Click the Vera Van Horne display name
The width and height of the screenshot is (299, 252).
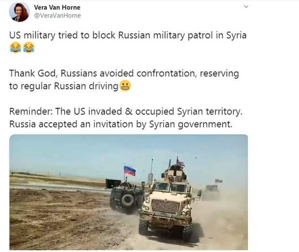[57, 7]
